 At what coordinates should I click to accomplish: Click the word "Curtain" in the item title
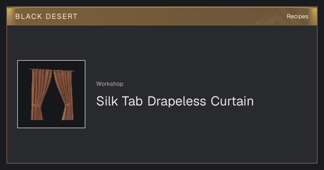tap(232, 101)
